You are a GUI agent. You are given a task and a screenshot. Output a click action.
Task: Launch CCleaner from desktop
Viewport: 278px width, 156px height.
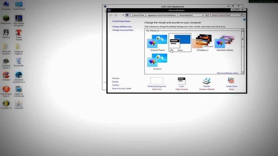point(6,76)
